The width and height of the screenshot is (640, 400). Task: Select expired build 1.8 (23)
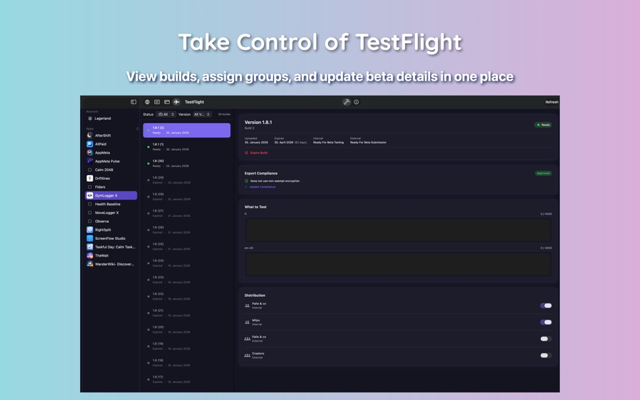tap(187, 279)
